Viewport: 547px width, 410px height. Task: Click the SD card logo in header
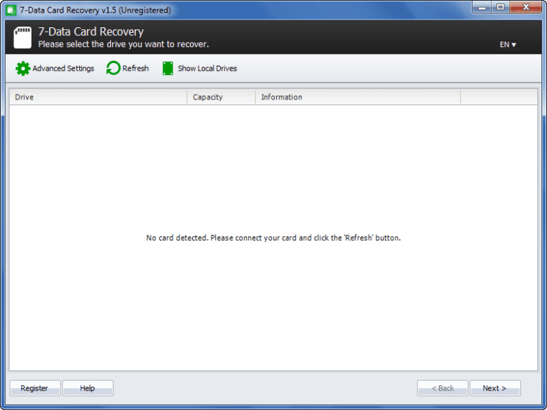(22, 37)
